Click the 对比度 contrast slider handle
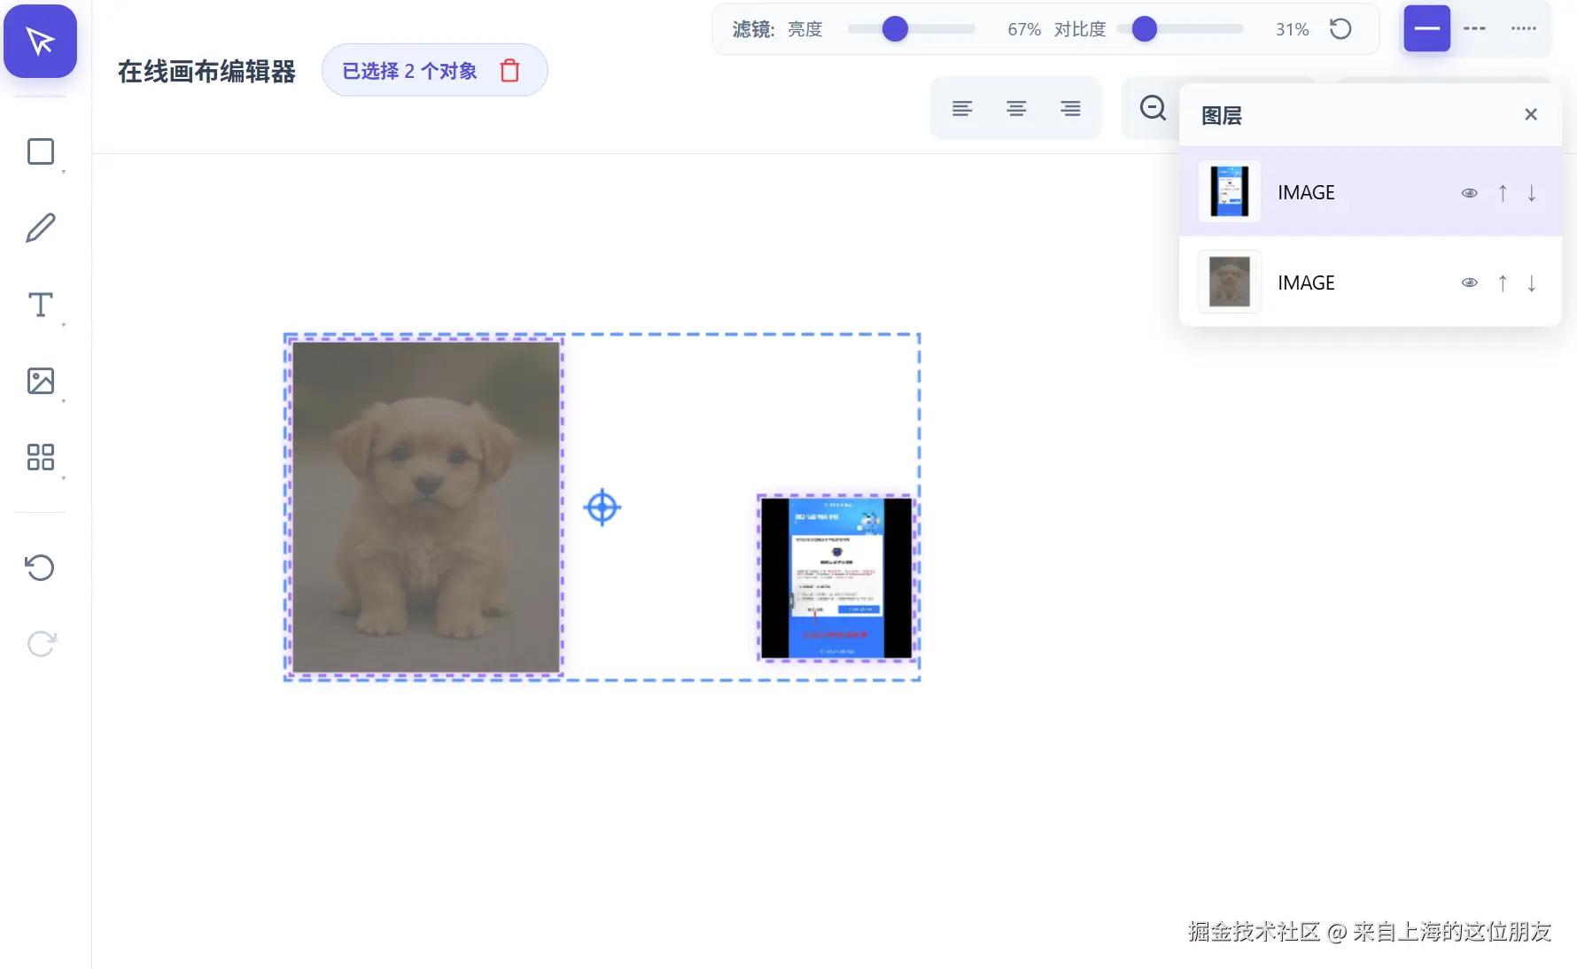This screenshot has width=1577, height=969. (x=1145, y=29)
